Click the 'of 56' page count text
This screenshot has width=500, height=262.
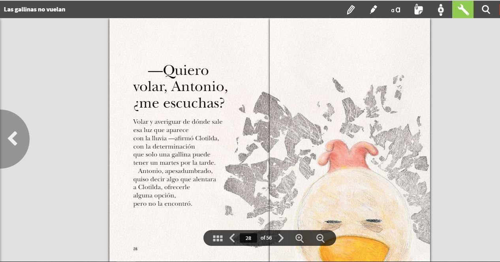click(266, 238)
